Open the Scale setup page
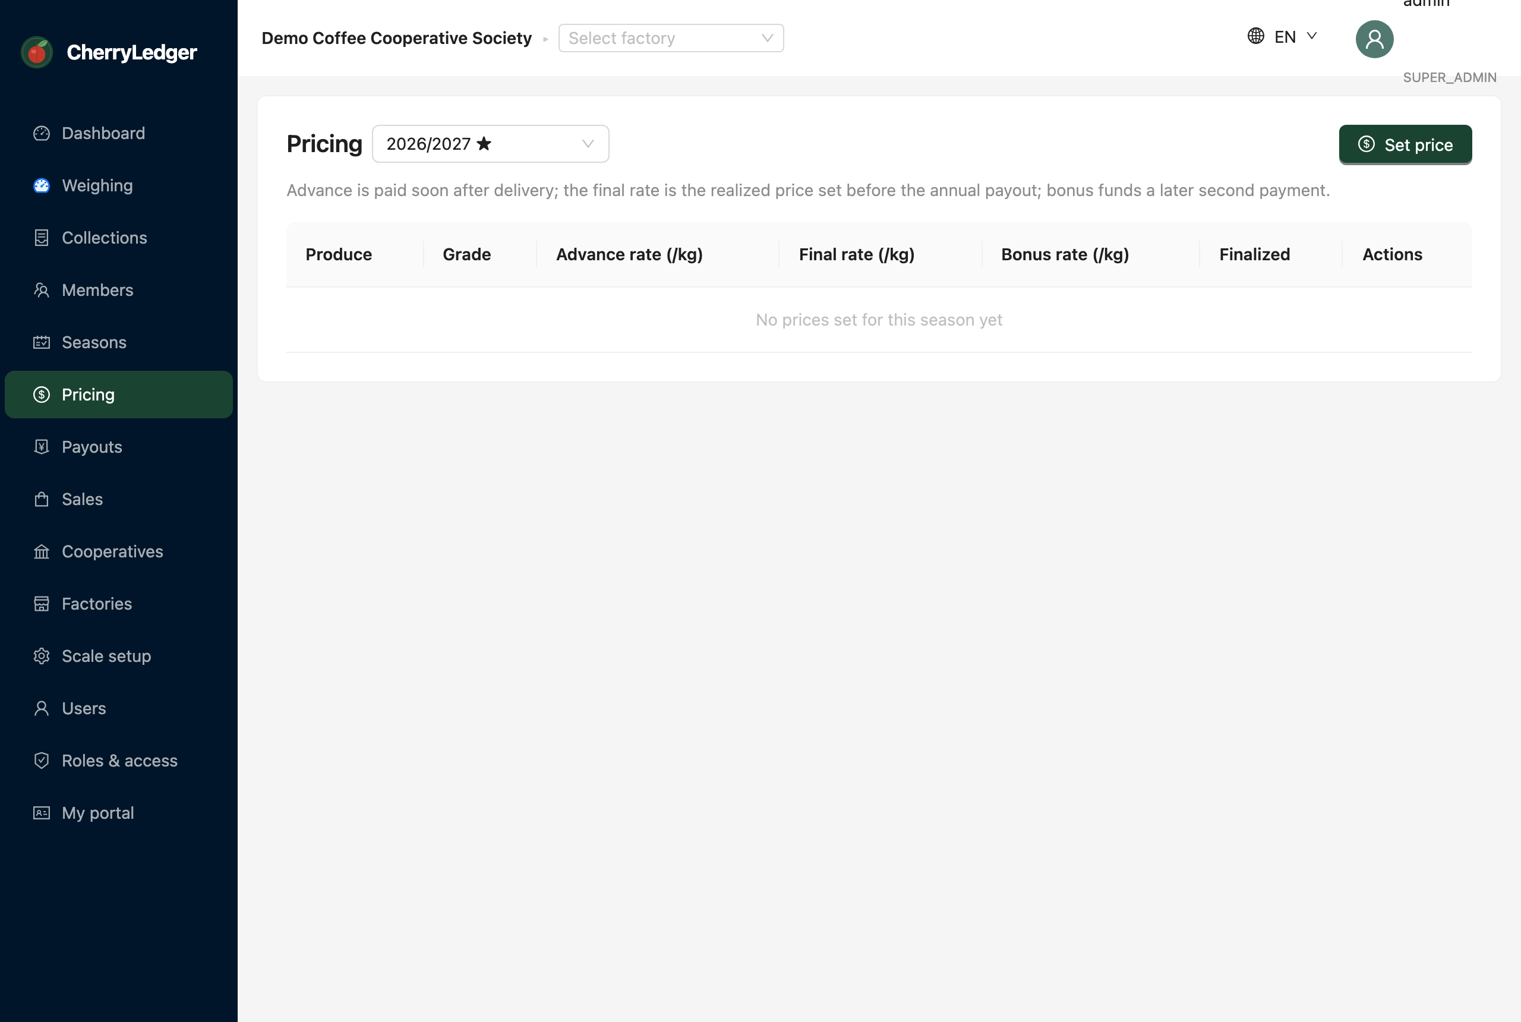 [x=119, y=656]
